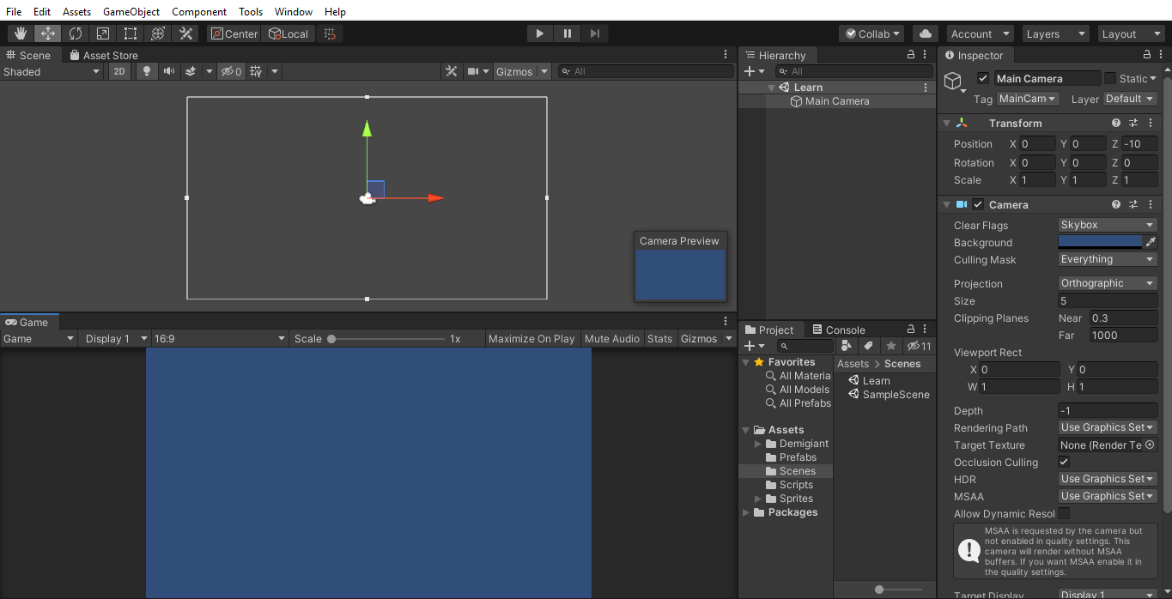Viewport: 1172px width, 599px height.
Task: Disable the Camera component checkbox
Action: [x=978, y=204]
